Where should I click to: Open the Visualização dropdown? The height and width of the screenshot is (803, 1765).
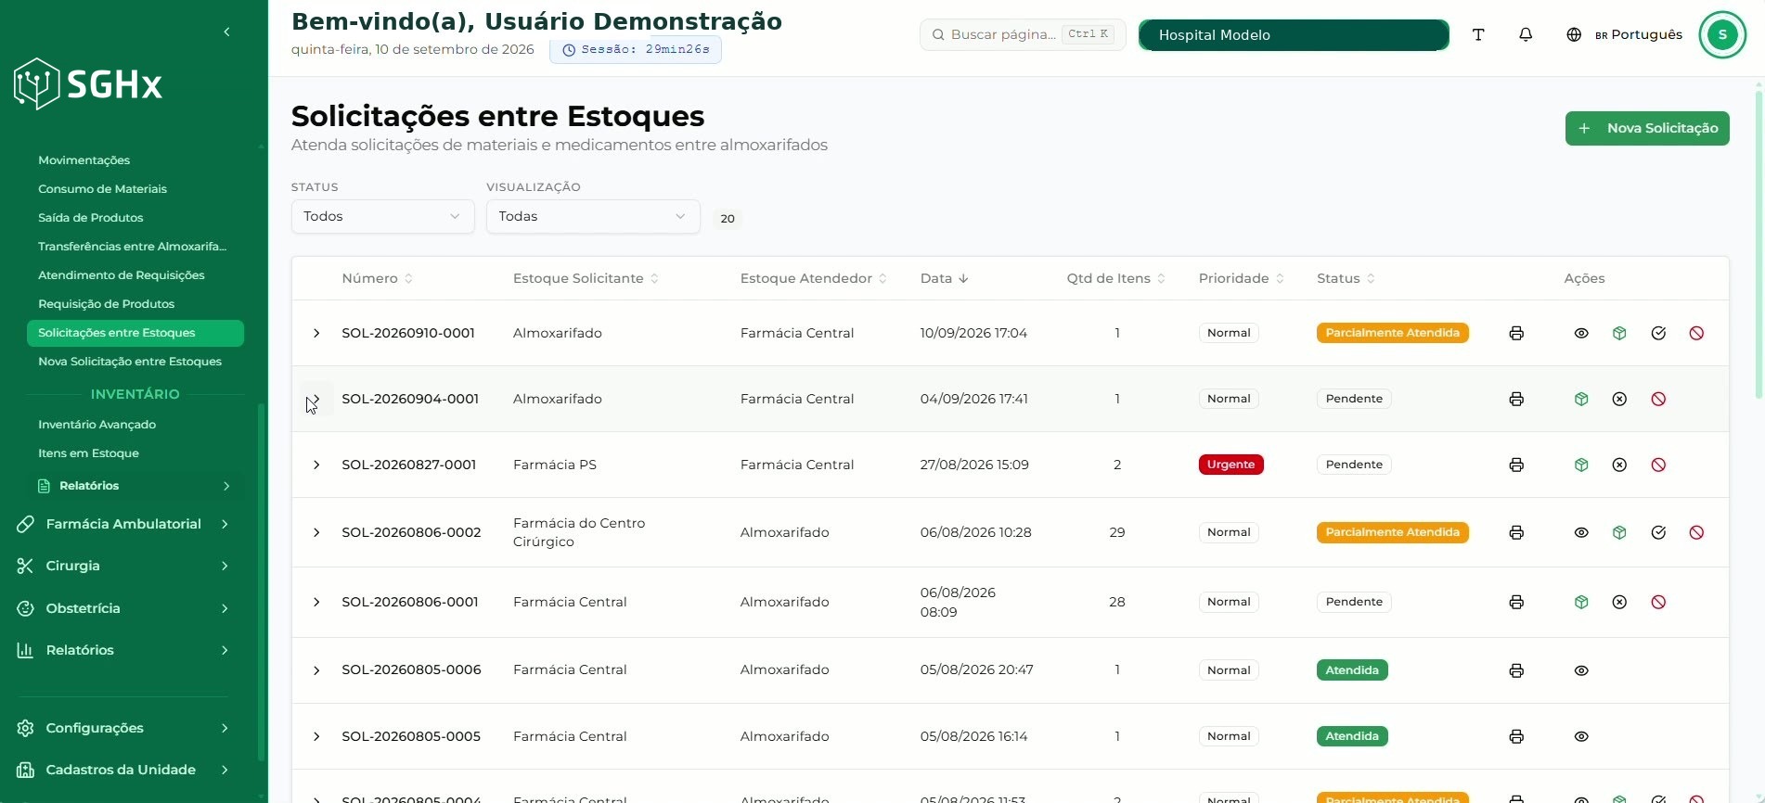(x=593, y=216)
